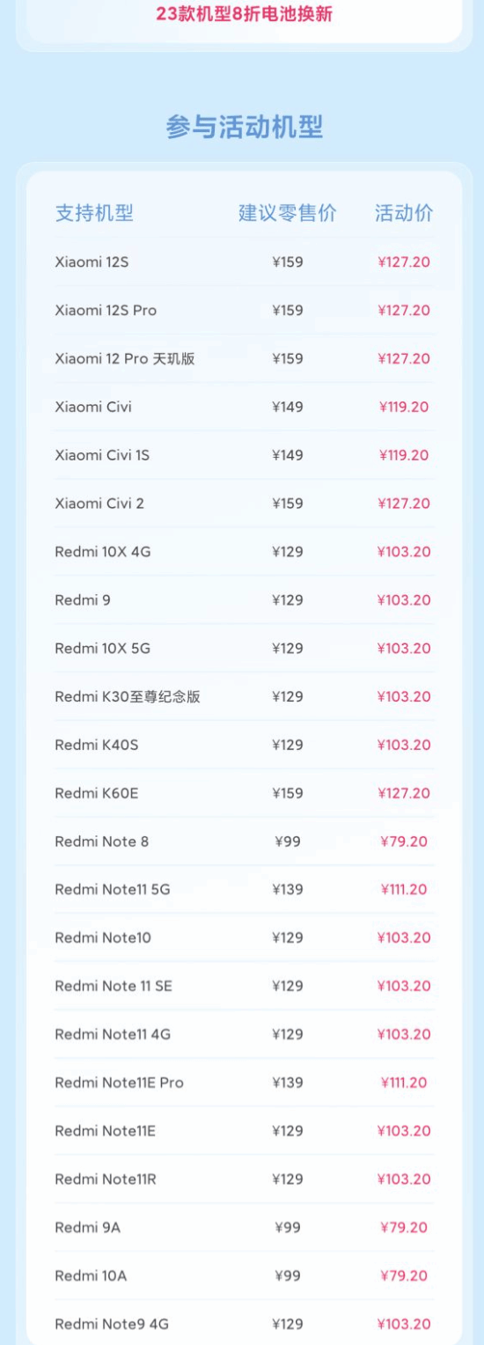This screenshot has width=484, height=1345.
Task: Select Redmi Note11R row
Action: (244, 1179)
